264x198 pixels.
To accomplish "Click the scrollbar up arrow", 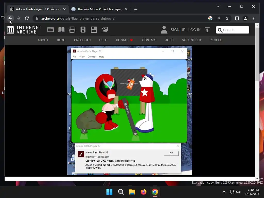I will (x=257, y=26).
